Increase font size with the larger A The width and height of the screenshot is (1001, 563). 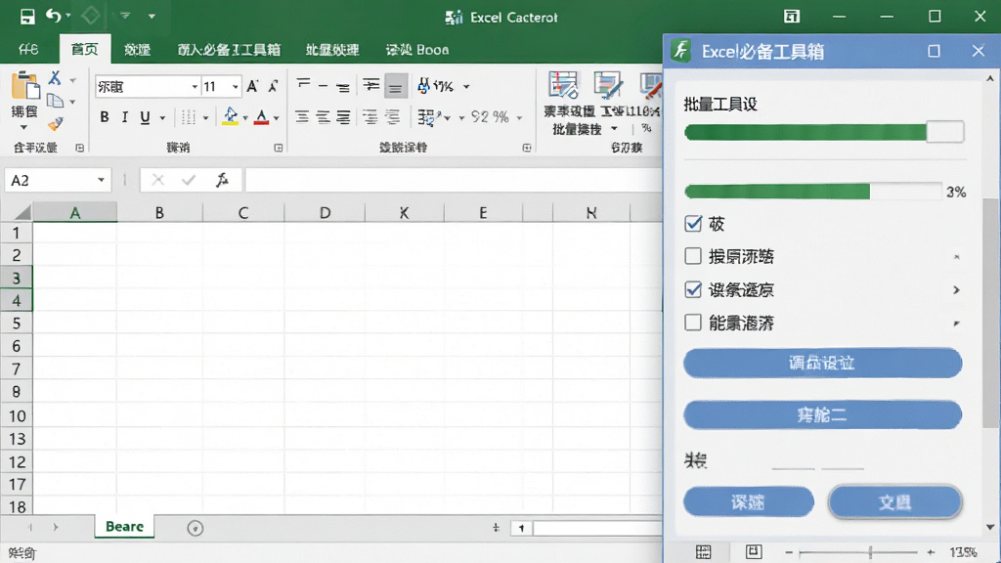coord(253,86)
